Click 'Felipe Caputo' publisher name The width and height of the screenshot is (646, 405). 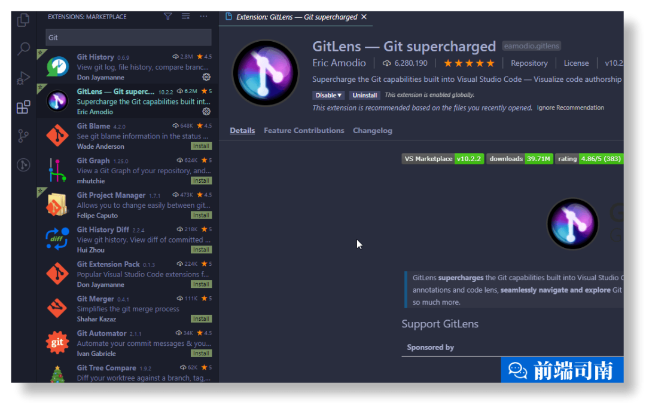click(97, 216)
